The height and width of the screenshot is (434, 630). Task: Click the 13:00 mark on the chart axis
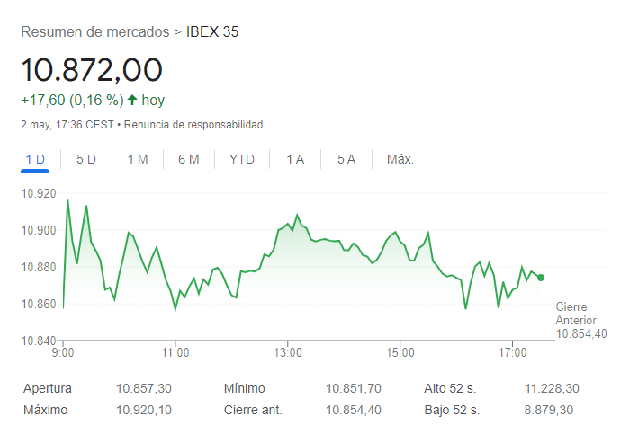point(287,353)
